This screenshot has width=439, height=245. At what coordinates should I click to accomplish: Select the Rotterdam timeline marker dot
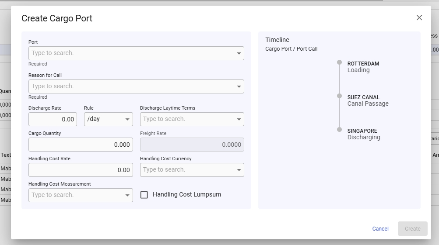click(339, 62)
